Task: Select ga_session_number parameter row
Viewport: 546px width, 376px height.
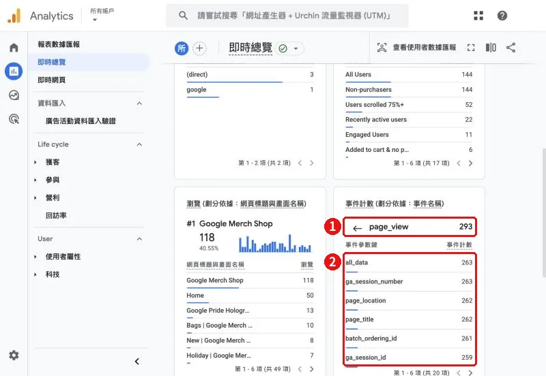Action: point(409,282)
